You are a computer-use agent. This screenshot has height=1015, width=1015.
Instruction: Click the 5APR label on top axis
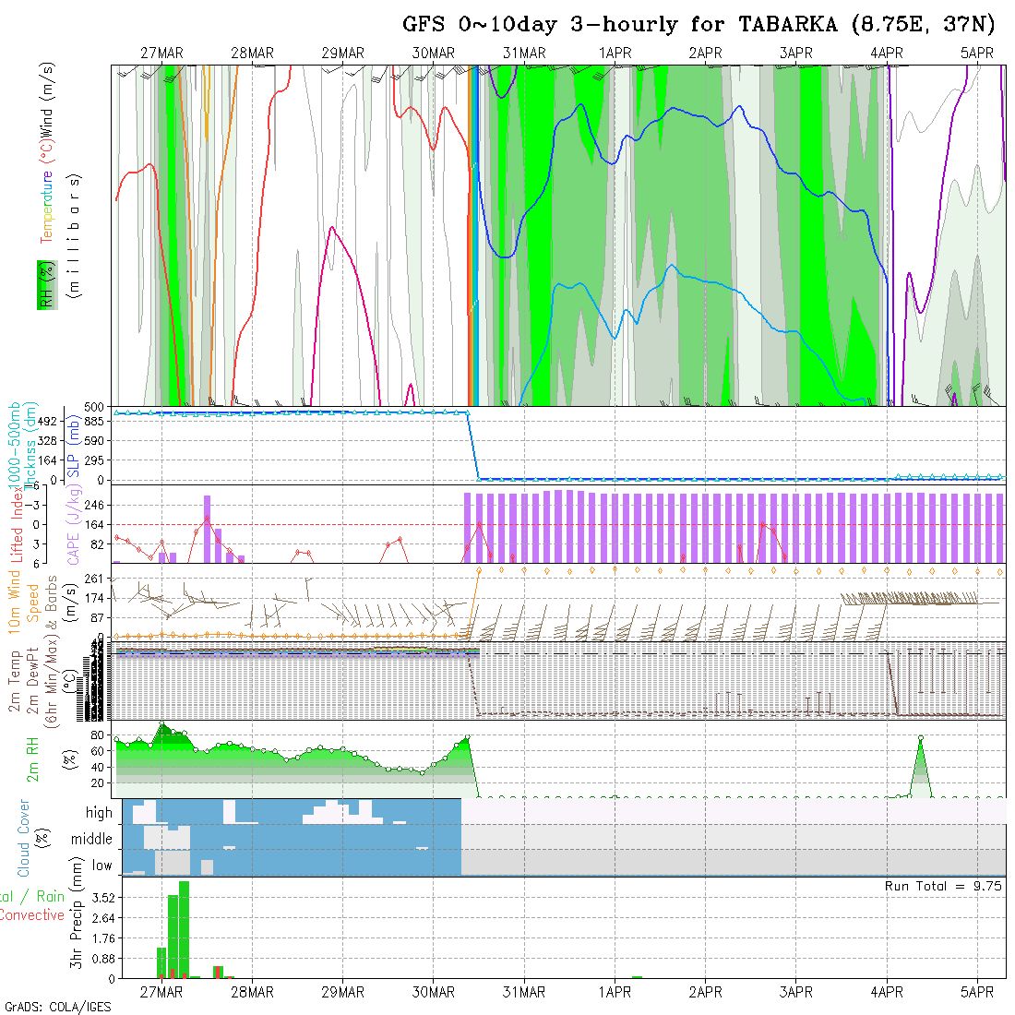click(977, 54)
